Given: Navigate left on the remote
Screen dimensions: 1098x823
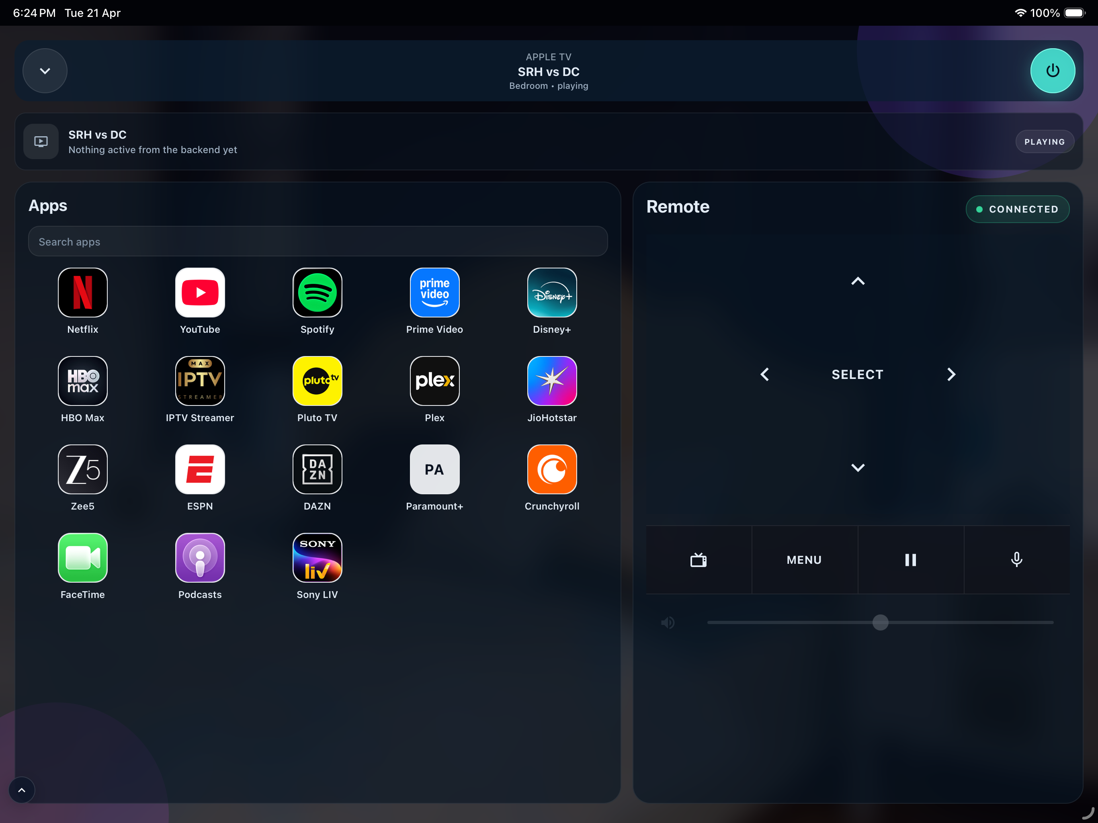Looking at the screenshot, I should point(764,374).
